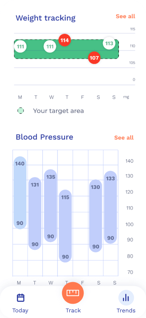
Task: Select the 115/90 blood pressure bar
Action: coord(65,226)
